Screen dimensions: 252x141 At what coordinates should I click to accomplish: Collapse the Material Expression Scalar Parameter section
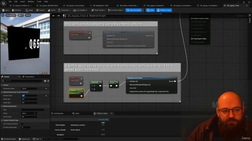pos(2,92)
